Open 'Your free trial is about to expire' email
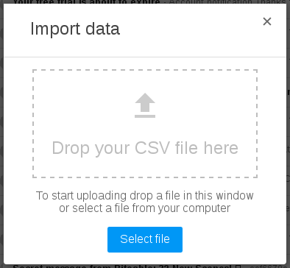The width and height of the screenshot is (290, 268). click(x=86, y=1)
